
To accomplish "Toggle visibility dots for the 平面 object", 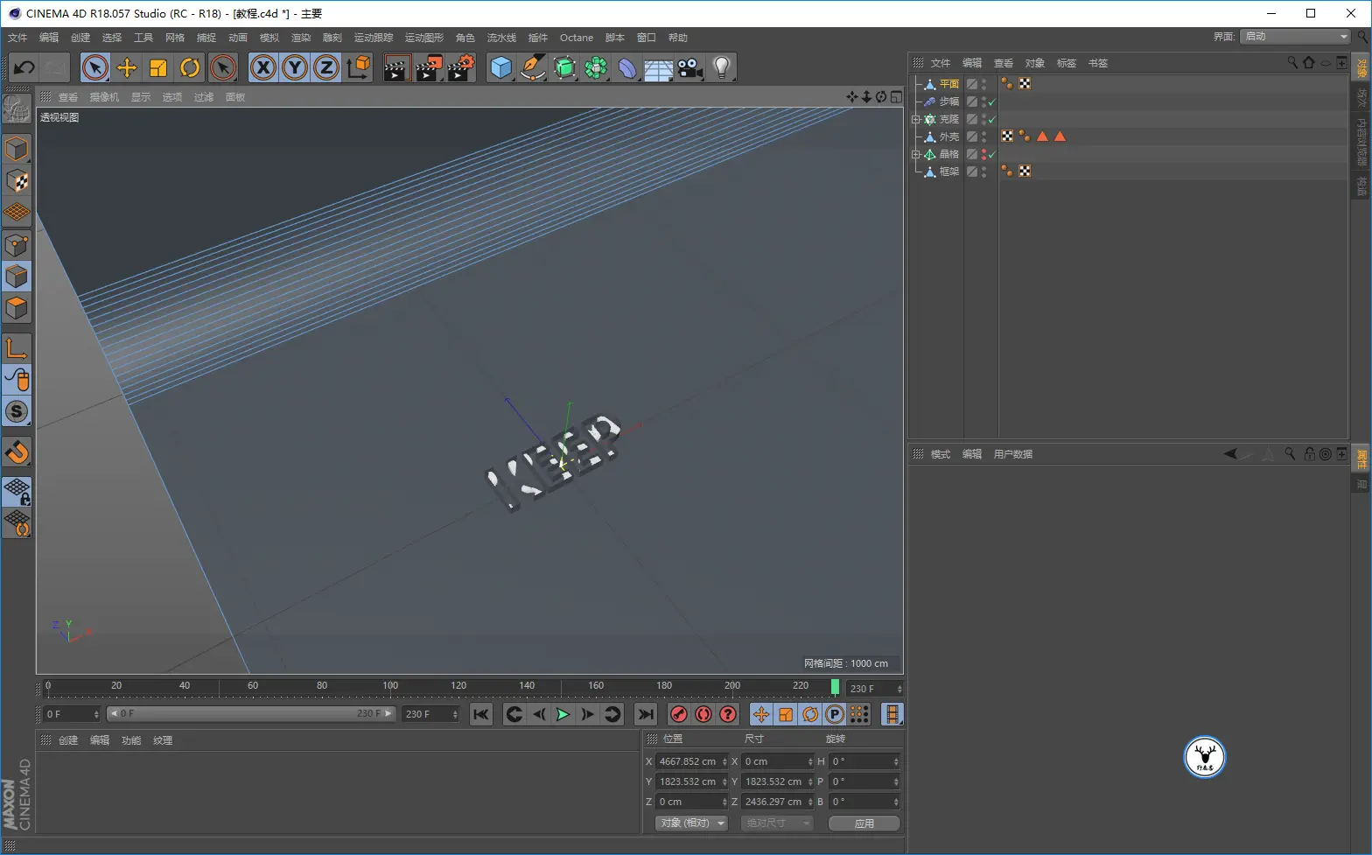I will [x=983, y=84].
